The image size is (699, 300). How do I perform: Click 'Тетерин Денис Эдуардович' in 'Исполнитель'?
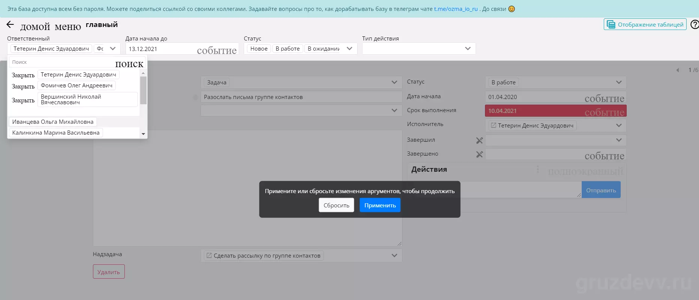[x=536, y=126]
